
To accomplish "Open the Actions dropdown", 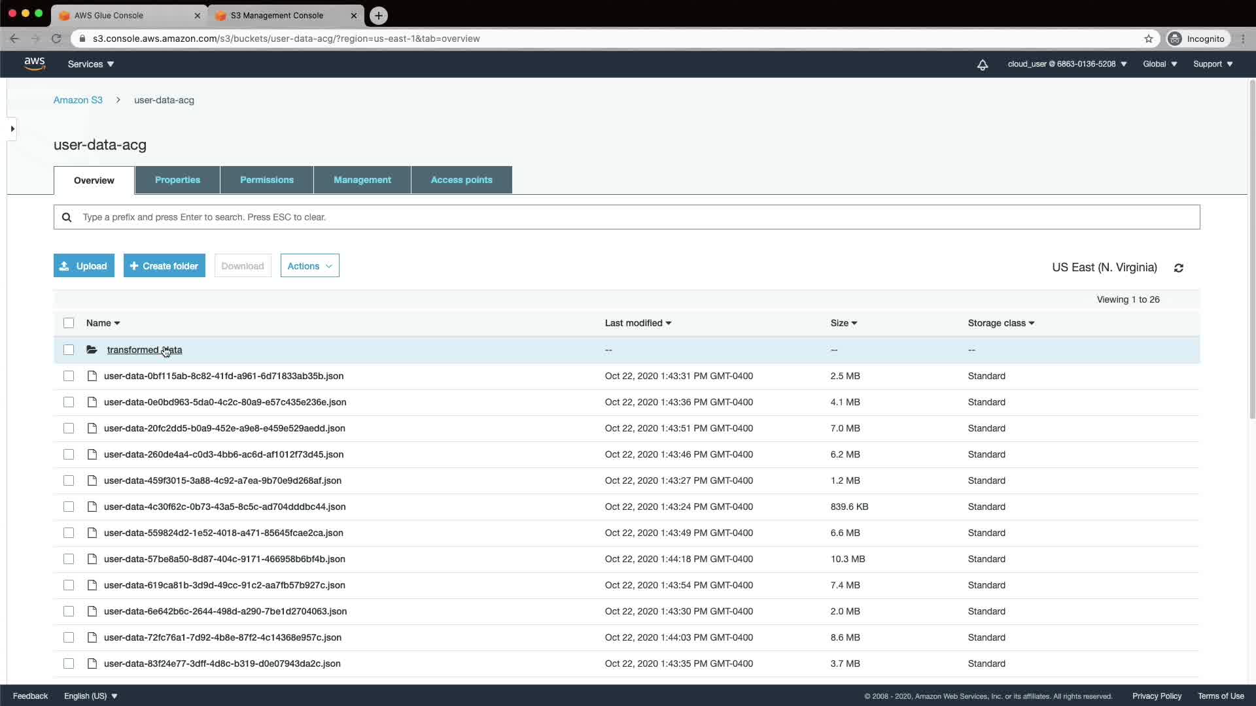I will (x=309, y=266).
